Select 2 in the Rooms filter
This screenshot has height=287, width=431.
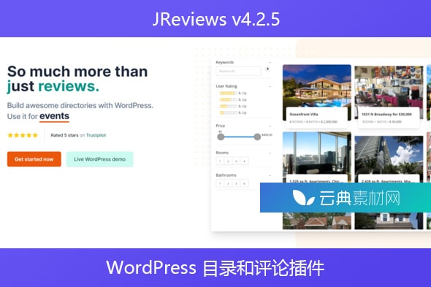coord(228,161)
